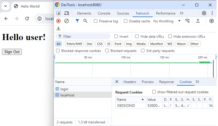The image size is (218, 126).
Task: Check the Disable cache option
Action: click(126, 21)
